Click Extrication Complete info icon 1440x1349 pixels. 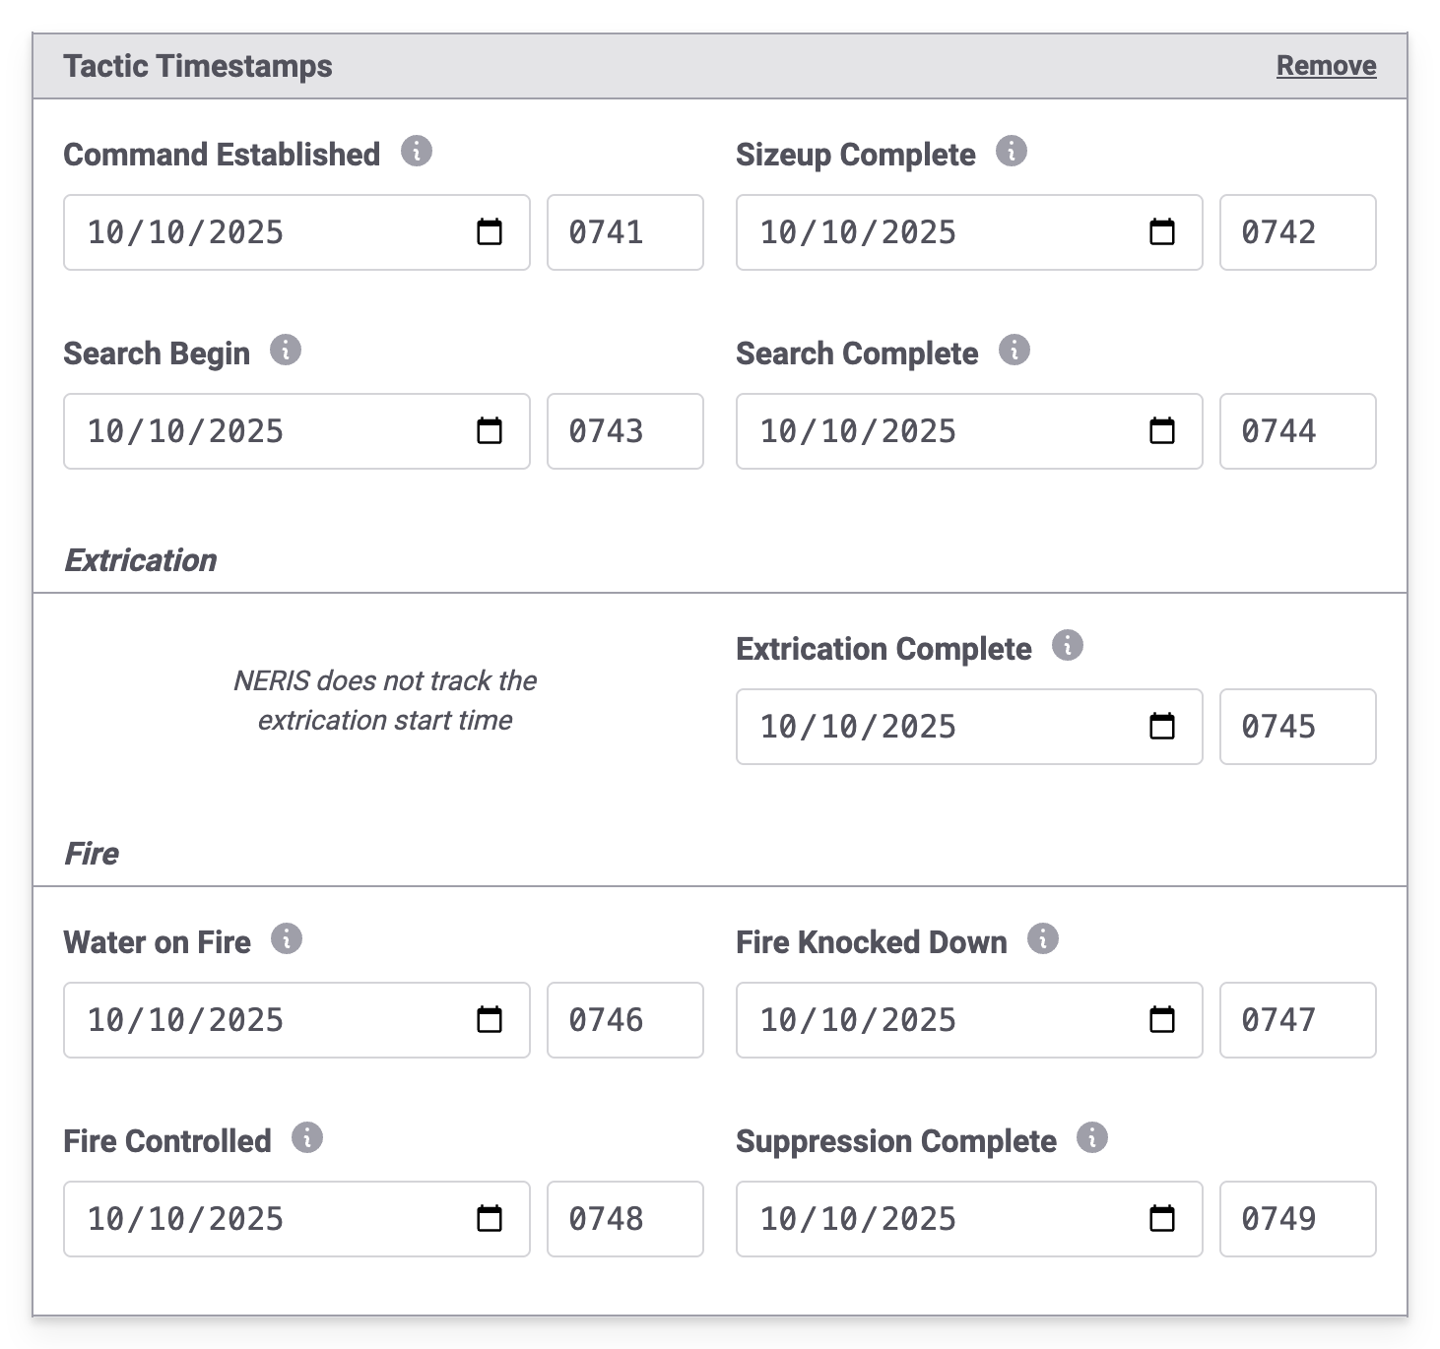pos(1068,646)
